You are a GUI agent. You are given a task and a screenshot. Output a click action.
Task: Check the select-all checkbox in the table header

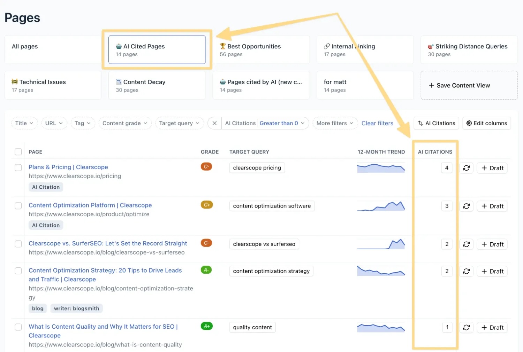click(x=18, y=152)
